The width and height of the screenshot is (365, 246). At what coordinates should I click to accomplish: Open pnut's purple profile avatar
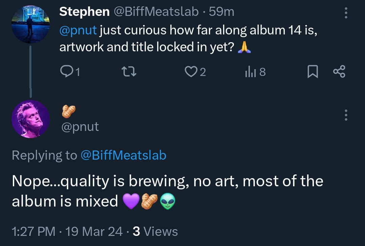[x=31, y=119]
